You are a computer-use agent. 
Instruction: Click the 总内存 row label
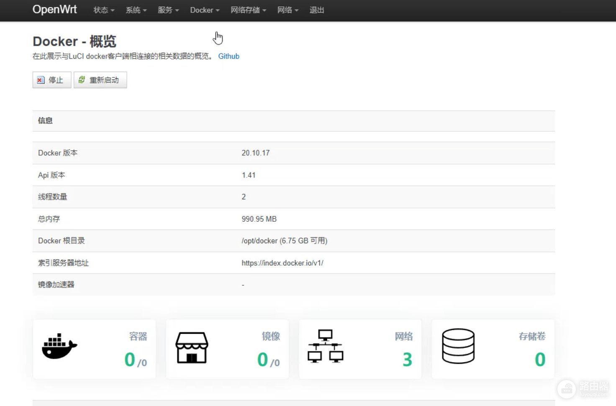coord(49,219)
